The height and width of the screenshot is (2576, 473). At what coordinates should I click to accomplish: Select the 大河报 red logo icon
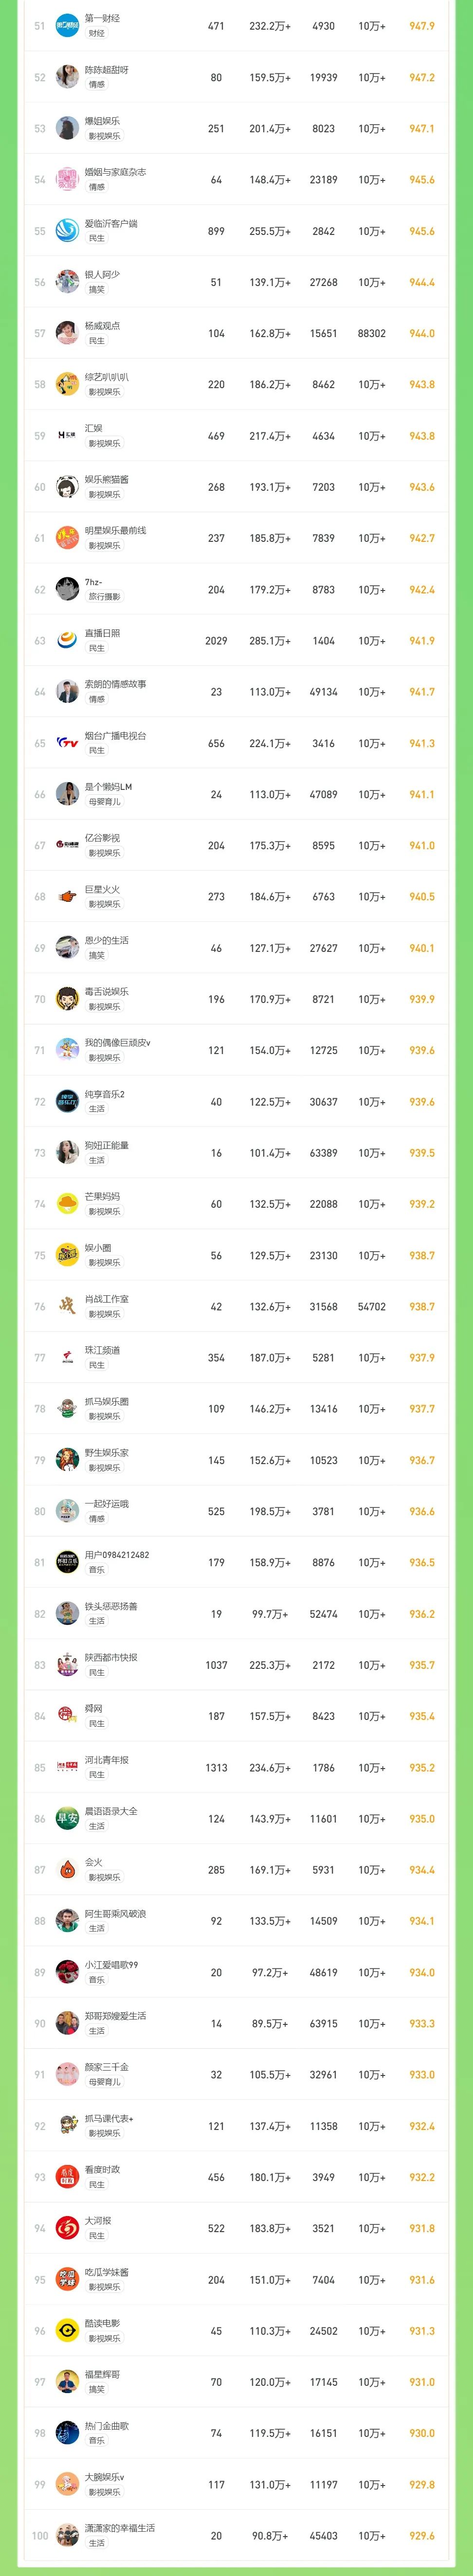(67, 2229)
